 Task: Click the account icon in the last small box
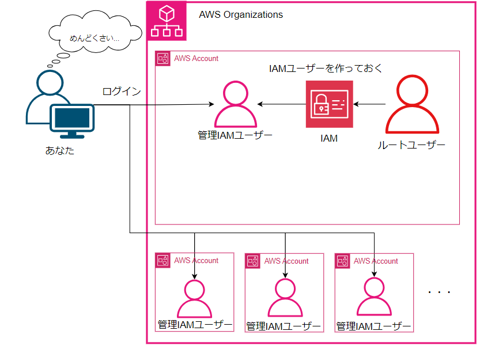pyautogui.click(x=342, y=261)
